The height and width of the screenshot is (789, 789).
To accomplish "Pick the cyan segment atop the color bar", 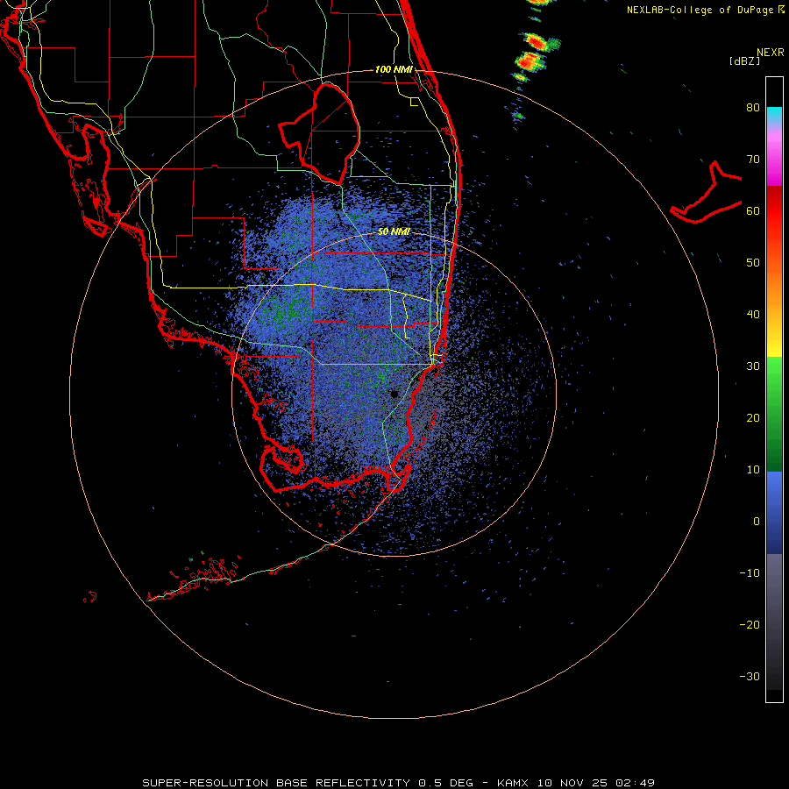I will tap(774, 115).
